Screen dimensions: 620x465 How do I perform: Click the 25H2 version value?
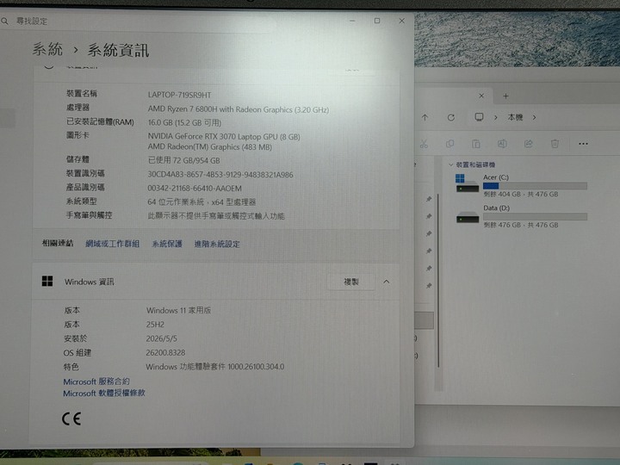(155, 325)
